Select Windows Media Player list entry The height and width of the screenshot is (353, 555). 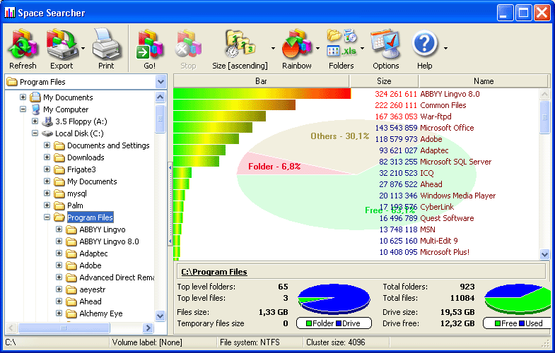pyautogui.click(x=457, y=196)
